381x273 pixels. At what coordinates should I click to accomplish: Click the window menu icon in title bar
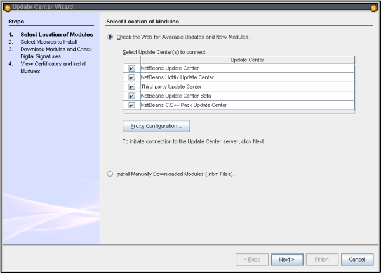[8, 8]
